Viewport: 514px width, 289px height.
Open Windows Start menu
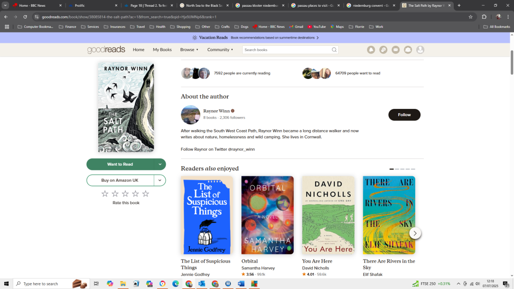pos(6,284)
